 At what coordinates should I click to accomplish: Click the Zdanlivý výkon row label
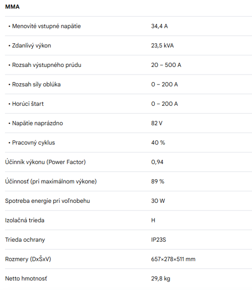[x=31, y=45]
